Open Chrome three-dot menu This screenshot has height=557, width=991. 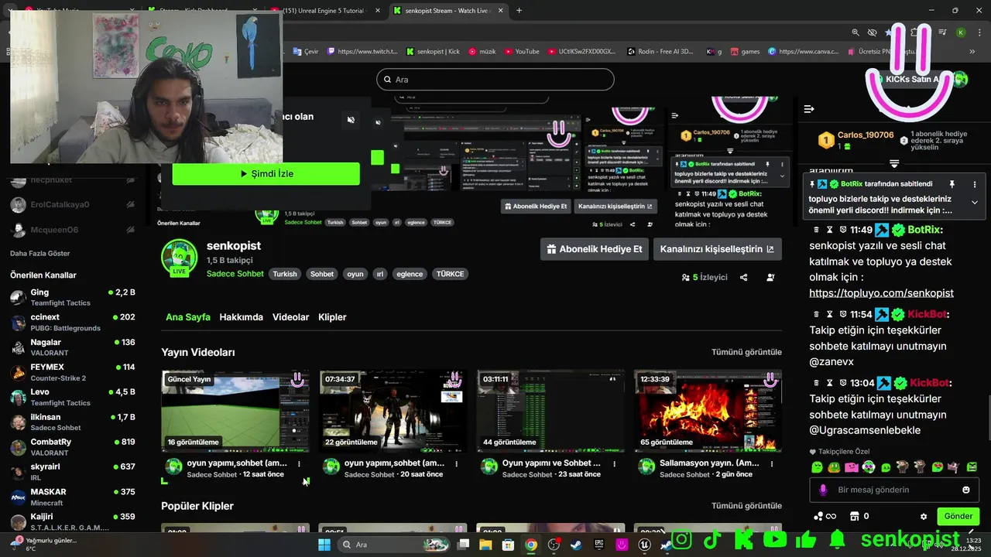(979, 32)
